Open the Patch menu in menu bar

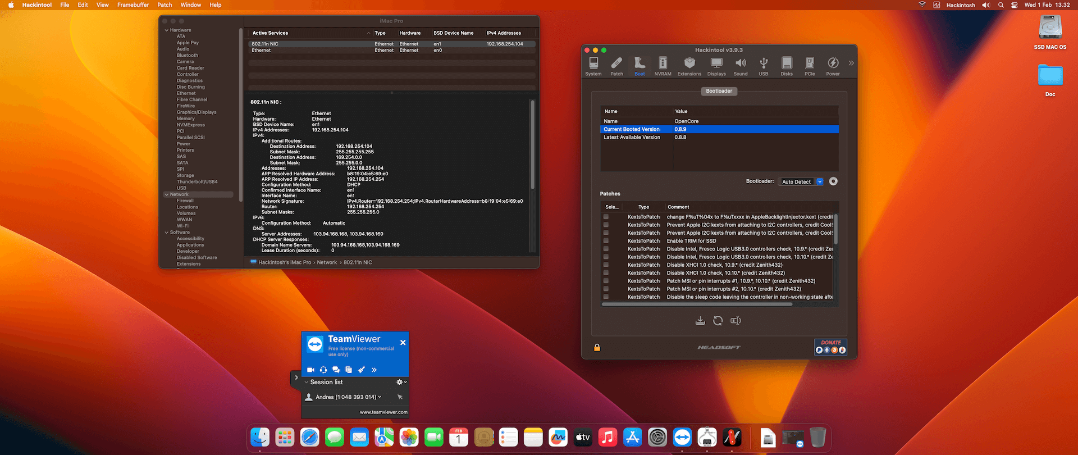[x=165, y=5]
